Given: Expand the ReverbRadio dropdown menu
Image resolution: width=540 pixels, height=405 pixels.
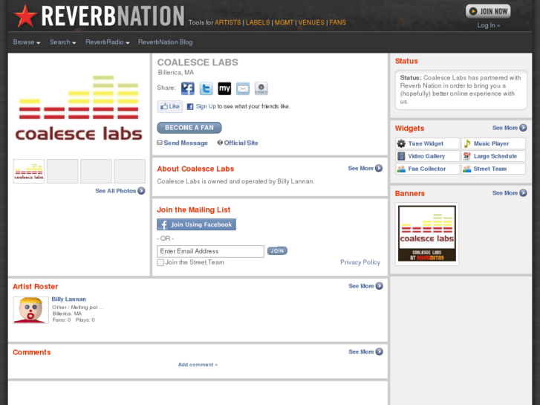Looking at the screenshot, I should coord(108,42).
